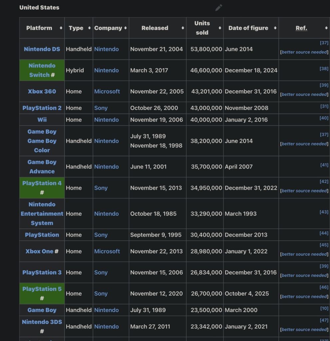This screenshot has width=330, height=341.
Task: Open the PlayStation 3 platform link
Action: [x=42, y=272]
